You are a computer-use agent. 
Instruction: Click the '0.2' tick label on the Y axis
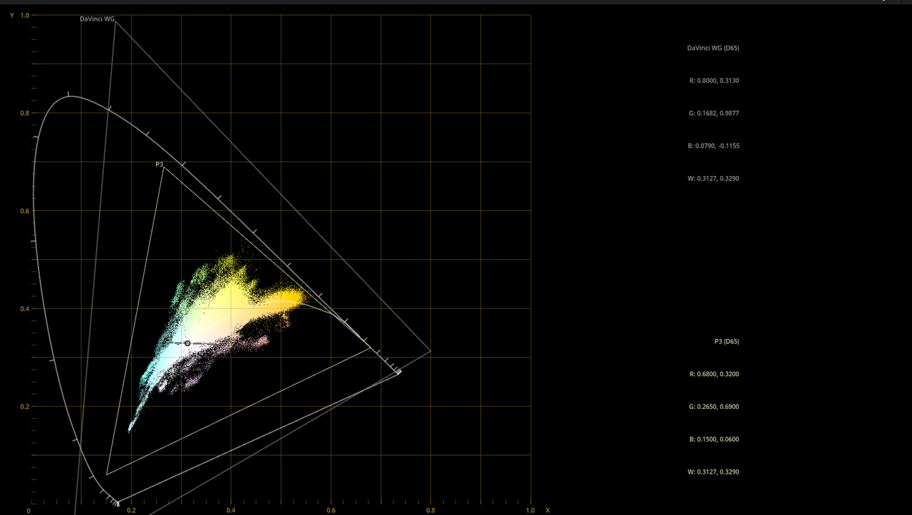pyautogui.click(x=24, y=407)
